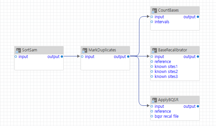Select the MarkDuplicates output port dot
This screenshot has height=126, width=216.
128,56
